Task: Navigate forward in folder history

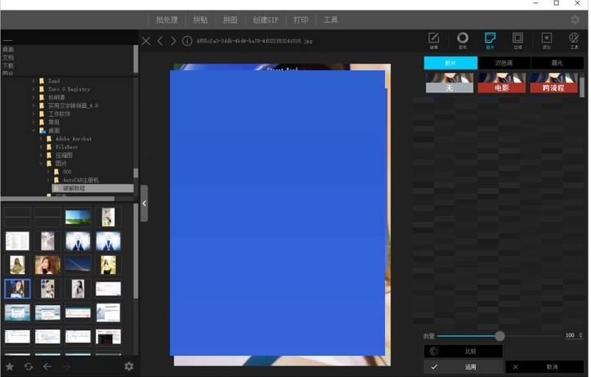Action: 66,366
